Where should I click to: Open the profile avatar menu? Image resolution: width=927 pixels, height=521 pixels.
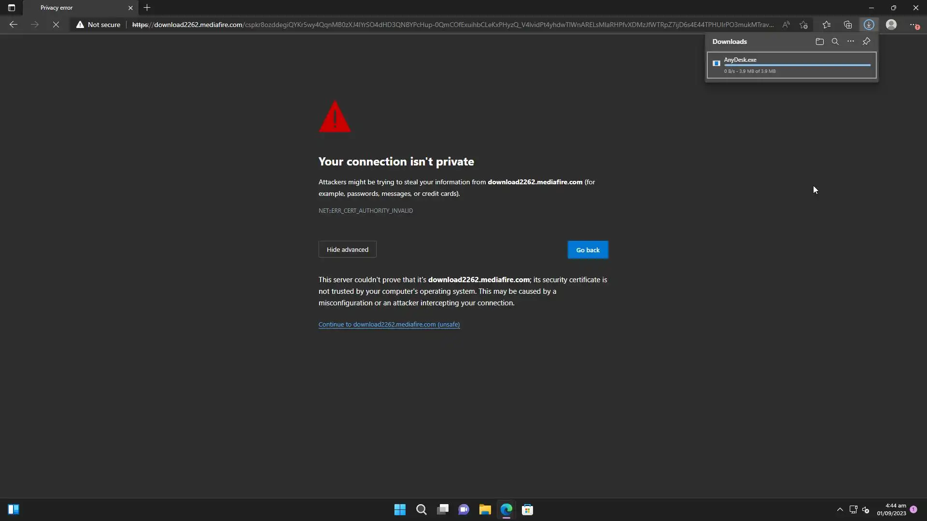tap(891, 25)
